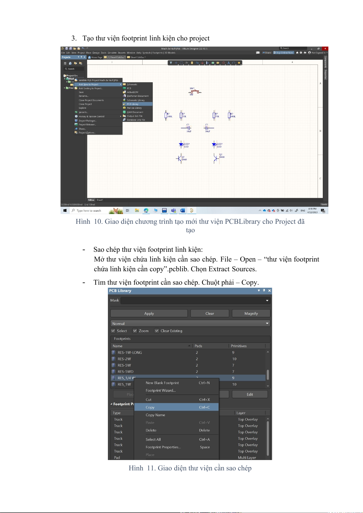
Task: Open the Mask dropdown list
Action: click(x=267, y=300)
